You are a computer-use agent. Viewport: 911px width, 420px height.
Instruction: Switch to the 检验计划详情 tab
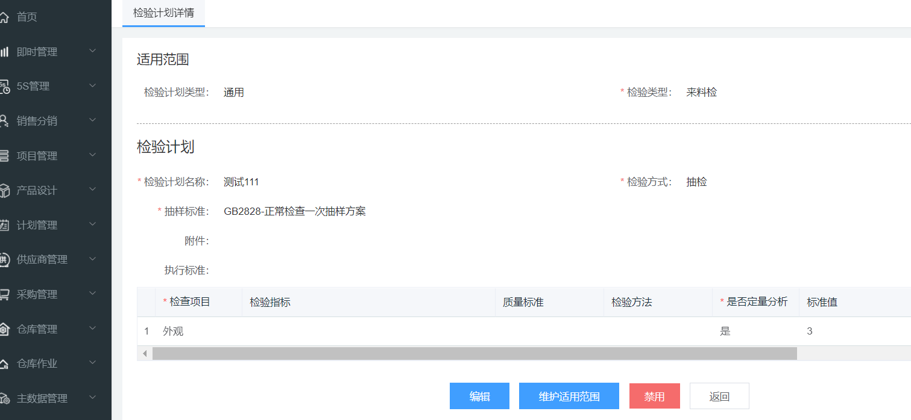point(163,13)
